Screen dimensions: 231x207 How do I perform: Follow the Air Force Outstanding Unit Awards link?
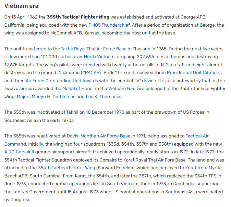point(62,81)
